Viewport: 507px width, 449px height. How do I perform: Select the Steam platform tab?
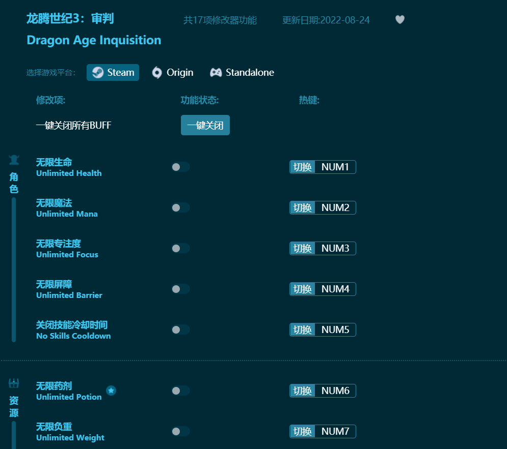113,73
